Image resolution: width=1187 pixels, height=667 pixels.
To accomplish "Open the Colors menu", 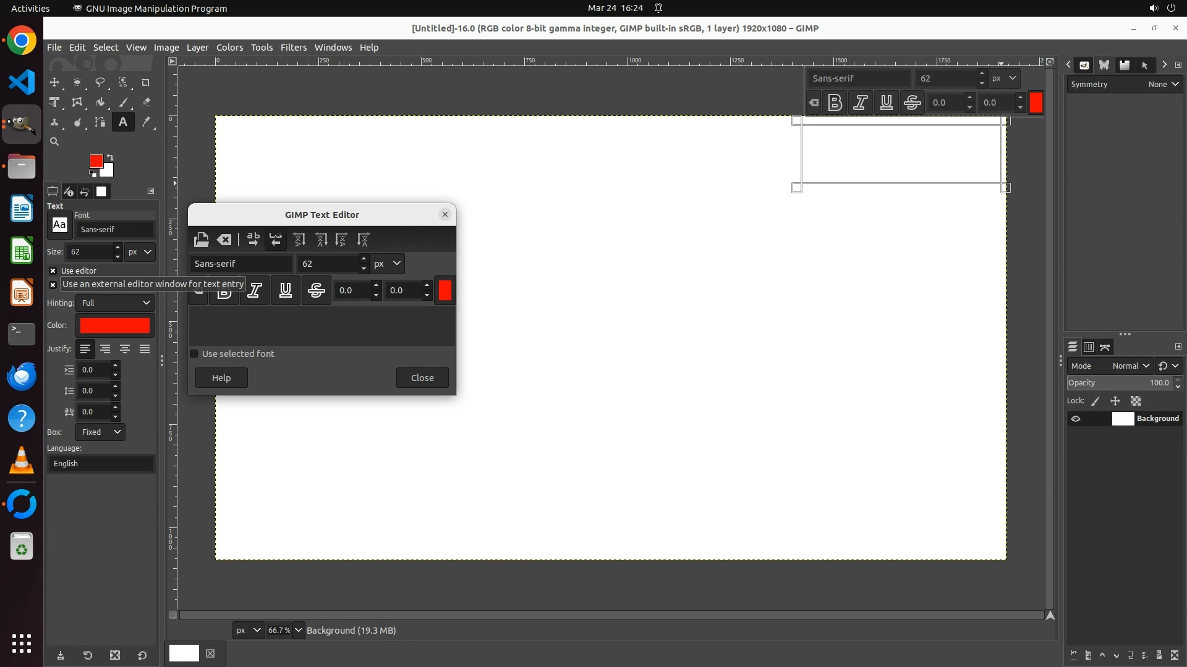I will click(x=229, y=48).
